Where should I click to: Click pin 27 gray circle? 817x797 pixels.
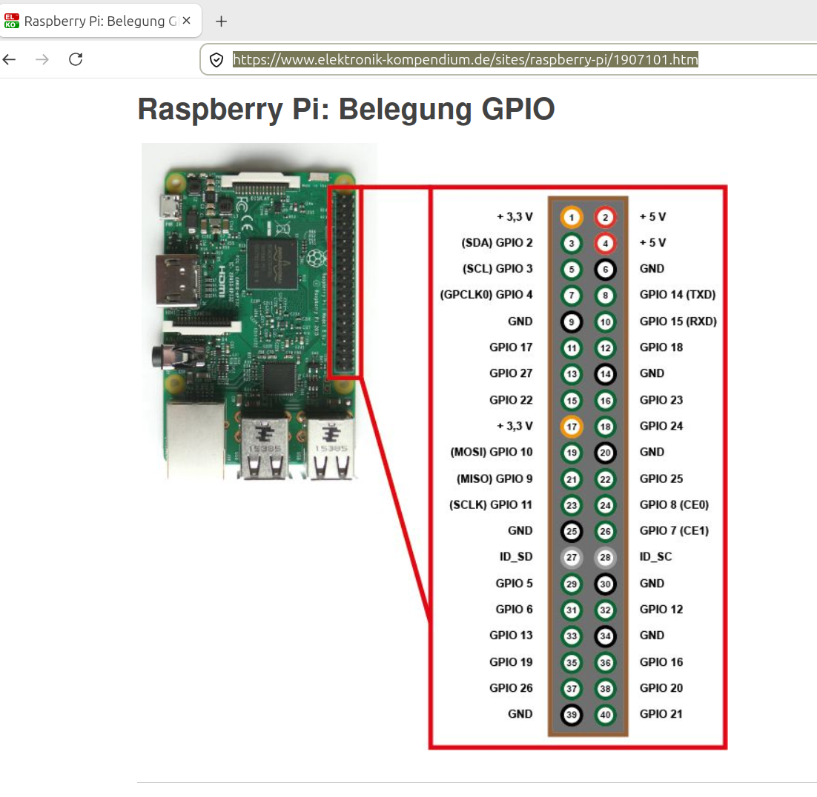click(x=572, y=557)
